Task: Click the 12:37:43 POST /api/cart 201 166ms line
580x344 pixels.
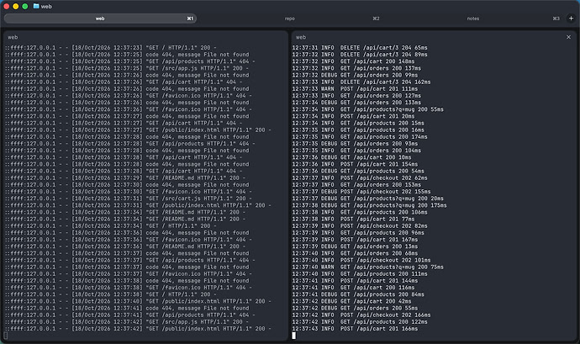Action: pyautogui.click(x=355, y=329)
